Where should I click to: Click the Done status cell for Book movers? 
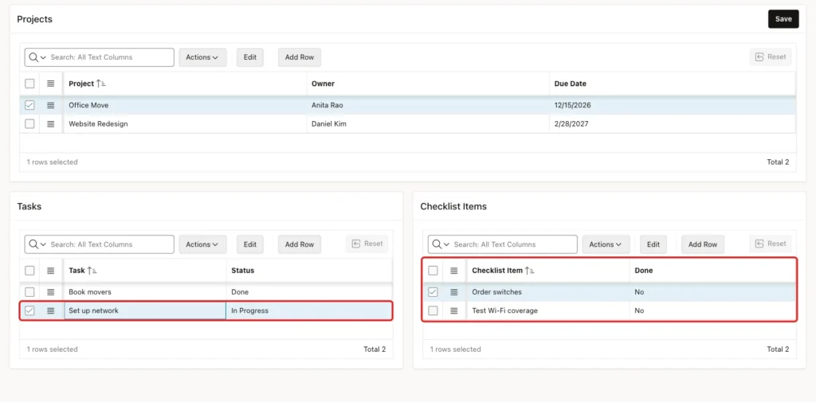point(309,292)
